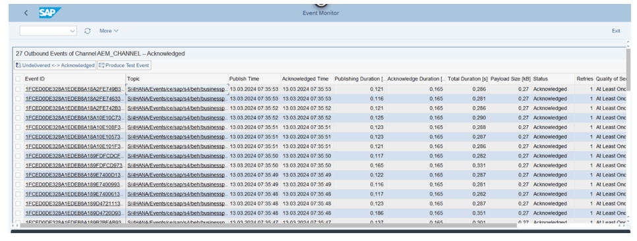Click the Publish Time column header
637x241 pixels.
click(255, 79)
